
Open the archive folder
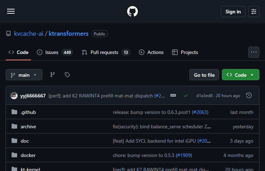click(28, 126)
